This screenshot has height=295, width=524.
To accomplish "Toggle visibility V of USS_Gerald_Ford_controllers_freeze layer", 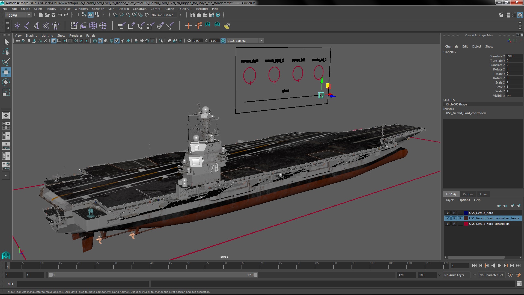I will pyautogui.click(x=448, y=218).
